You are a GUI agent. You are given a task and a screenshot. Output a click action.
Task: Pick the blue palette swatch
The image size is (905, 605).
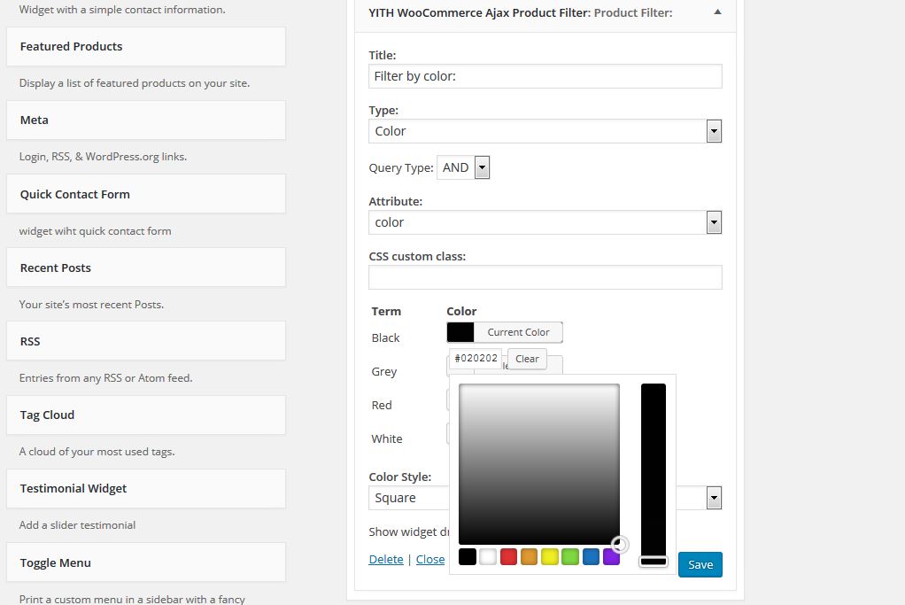pos(591,557)
